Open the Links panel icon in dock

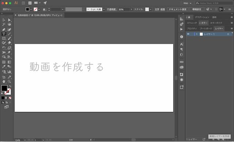181,62
